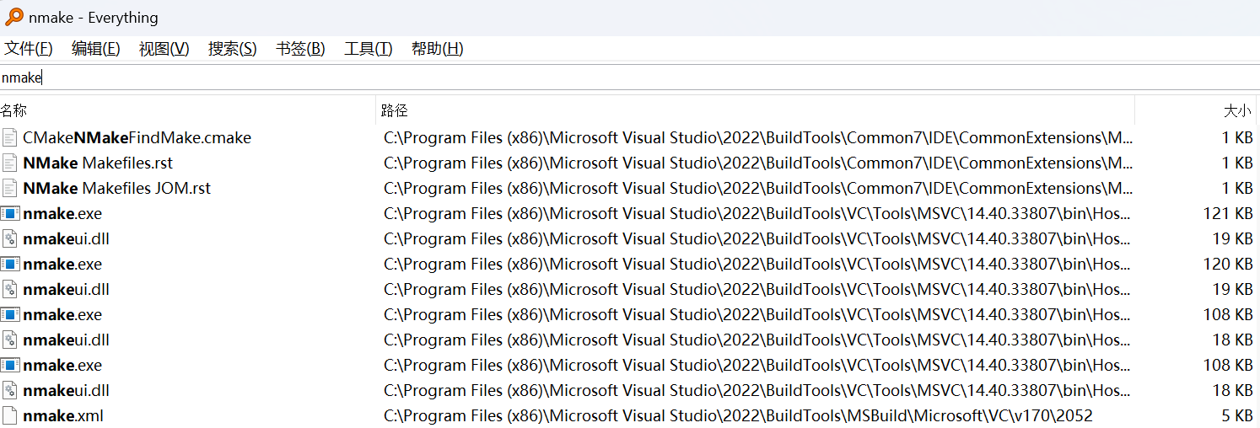Sort results by the 大小 column header
The height and width of the screenshot is (428, 1260).
[1195, 110]
